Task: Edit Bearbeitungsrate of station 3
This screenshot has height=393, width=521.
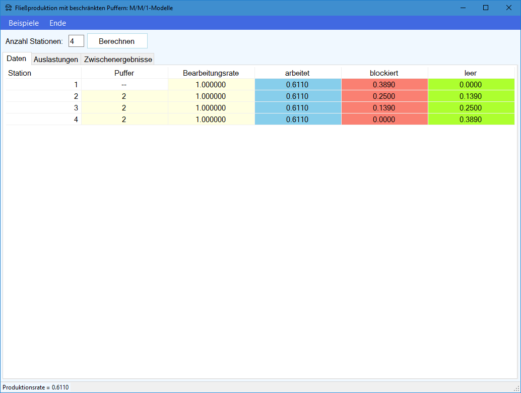Action: (211, 108)
